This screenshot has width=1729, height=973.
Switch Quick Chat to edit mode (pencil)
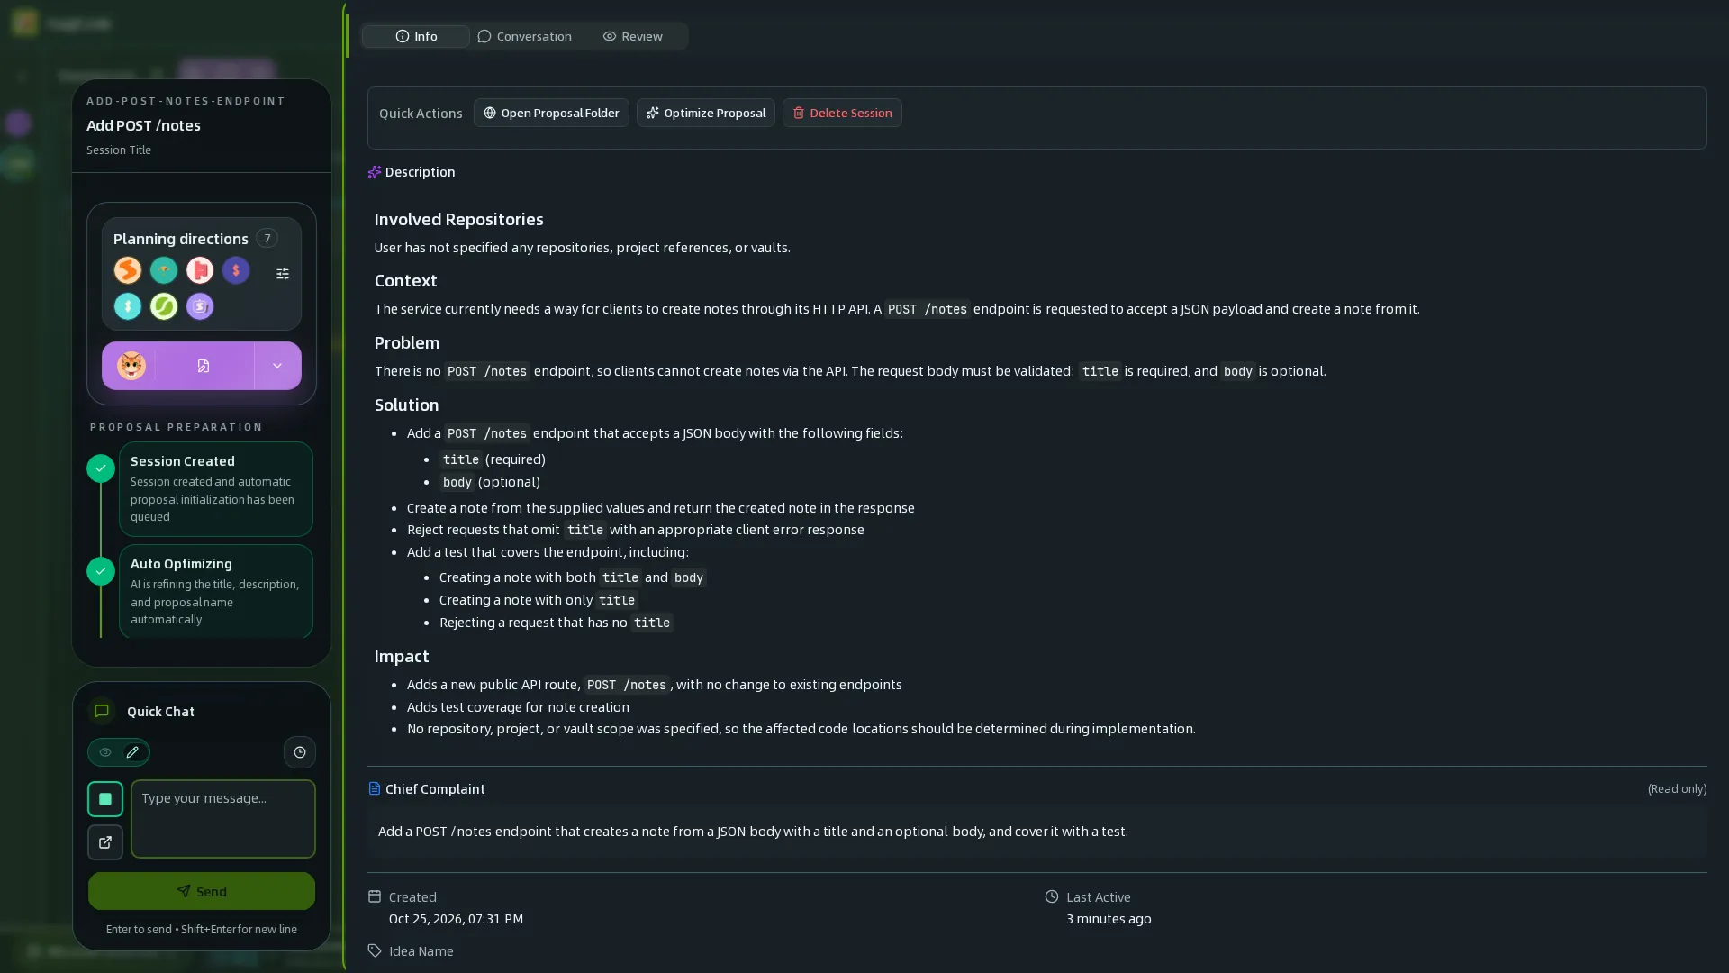tap(132, 752)
